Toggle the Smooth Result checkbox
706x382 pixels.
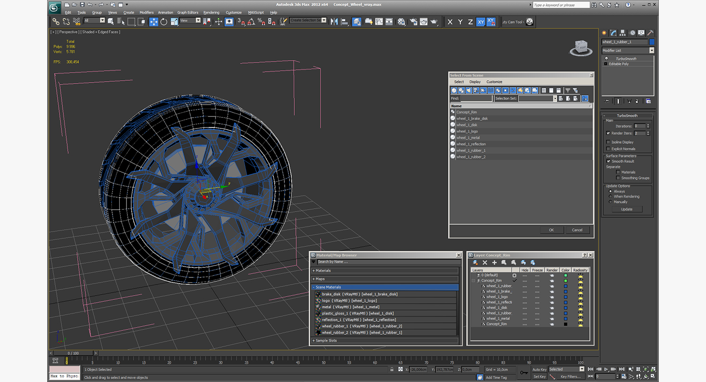608,161
